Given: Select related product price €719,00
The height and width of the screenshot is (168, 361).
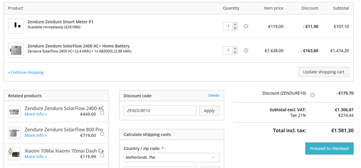Looking at the screenshot, I should (88, 136).
